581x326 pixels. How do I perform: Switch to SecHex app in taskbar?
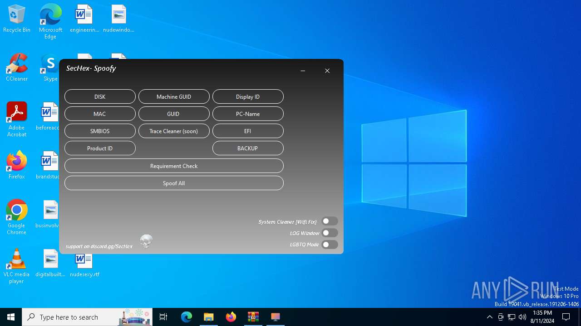pyautogui.click(x=276, y=317)
